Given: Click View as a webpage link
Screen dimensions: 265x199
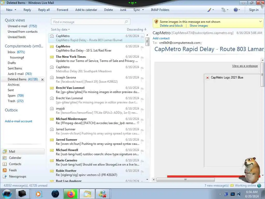Looking at the screenshot, I should click(x=245, y=66).
